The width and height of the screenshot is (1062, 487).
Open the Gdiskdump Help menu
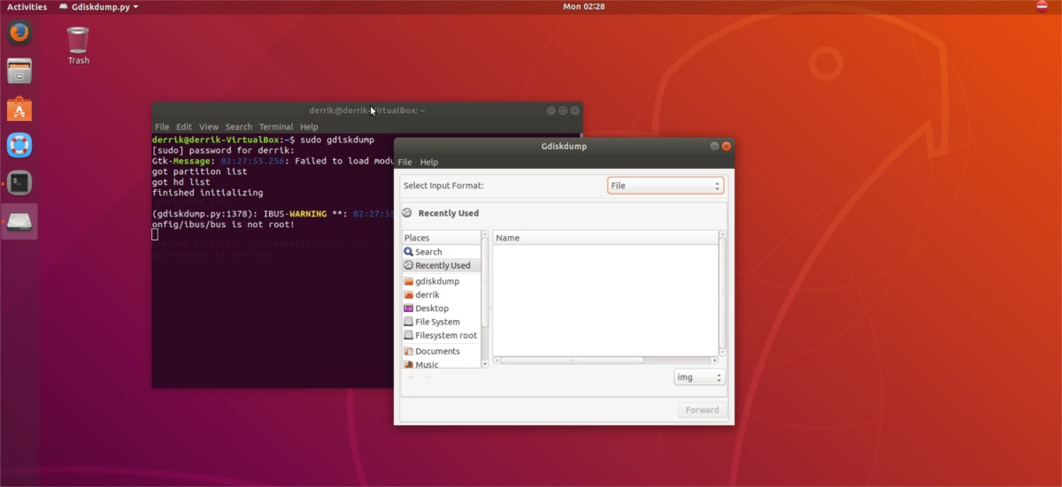click(x=429, y=163)
